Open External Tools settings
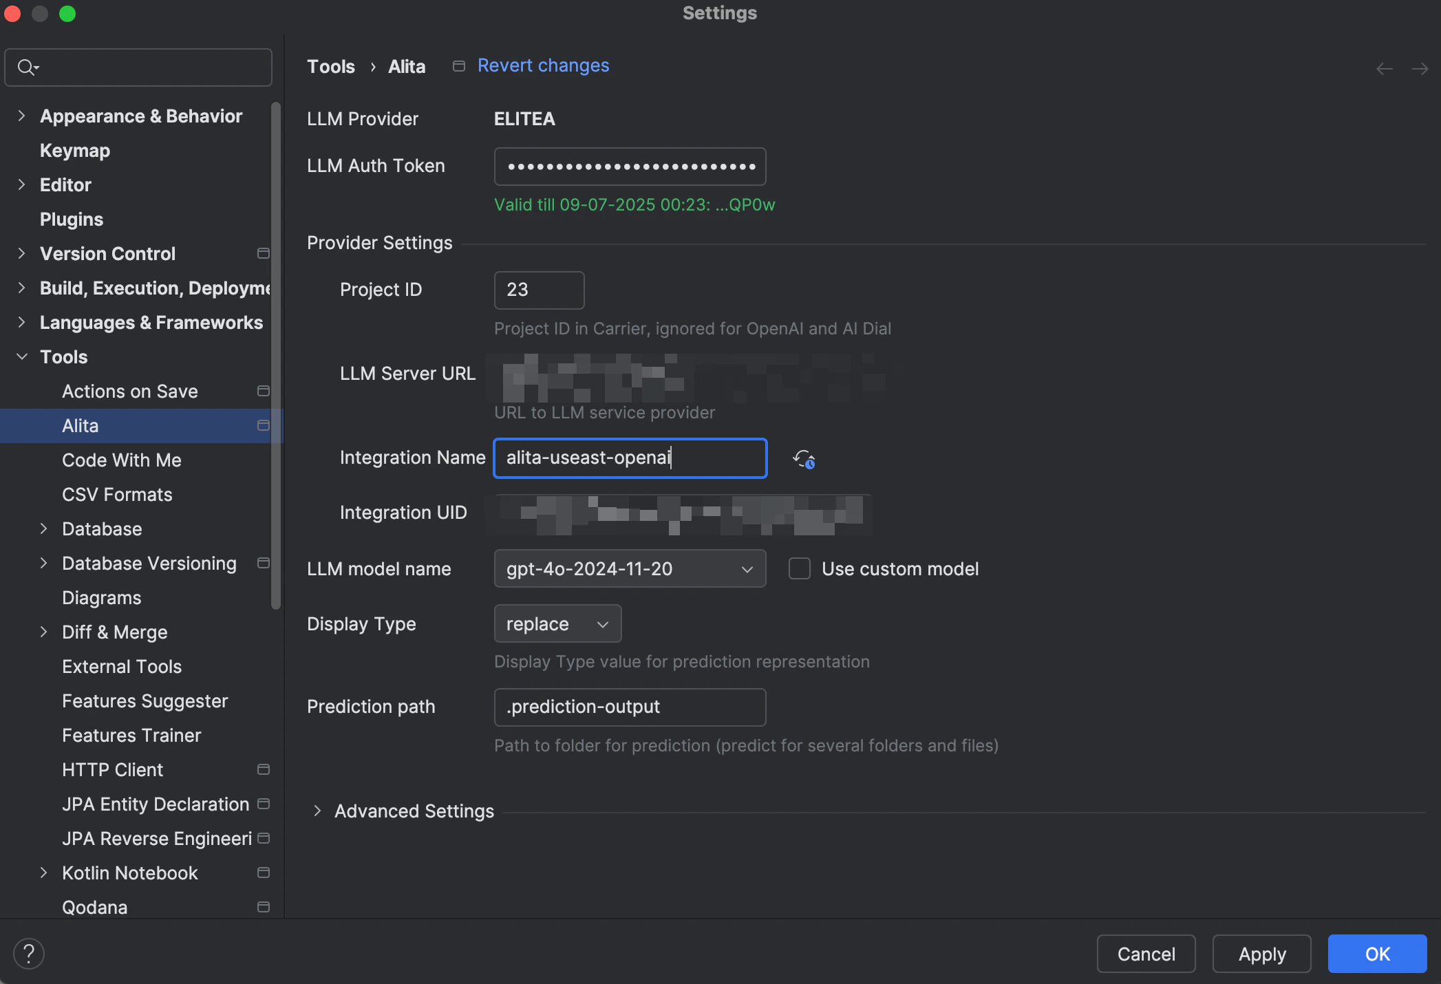 click(122, 667)
